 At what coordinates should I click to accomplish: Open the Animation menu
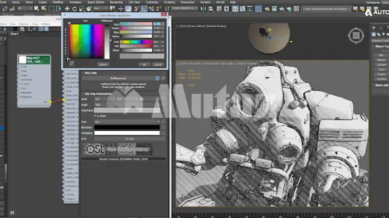[75, 2]
